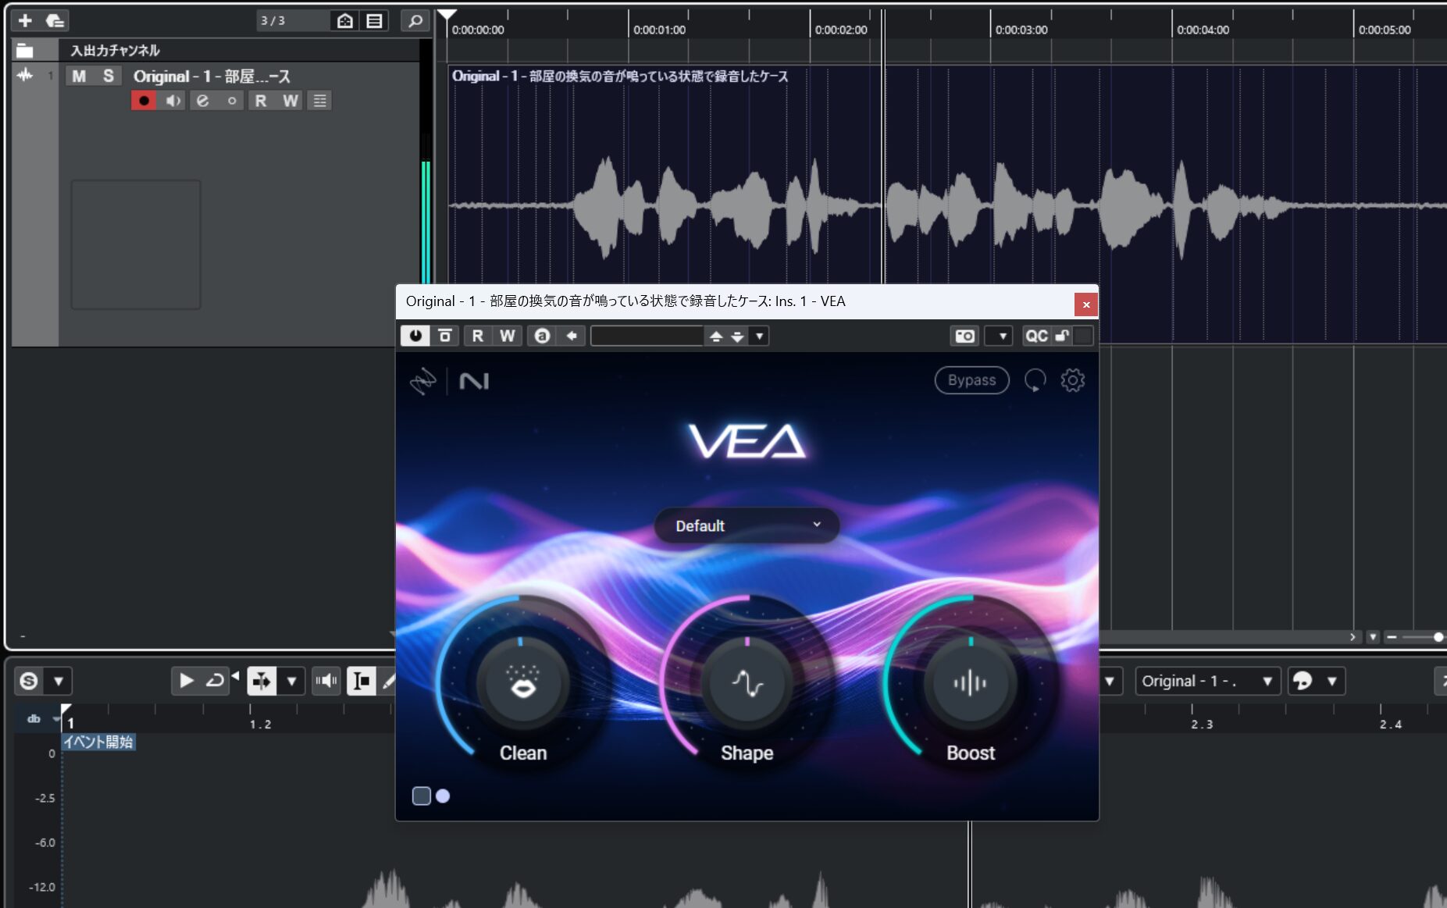1447x908 pixels.
Task: Click the Shape knob
Action: [x=747, y=683]
